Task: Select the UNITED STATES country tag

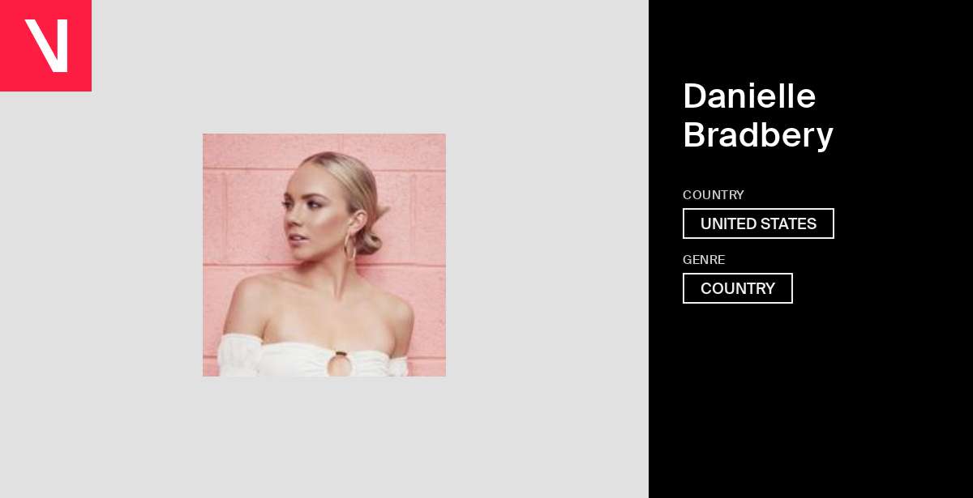Action: point(758,223)
